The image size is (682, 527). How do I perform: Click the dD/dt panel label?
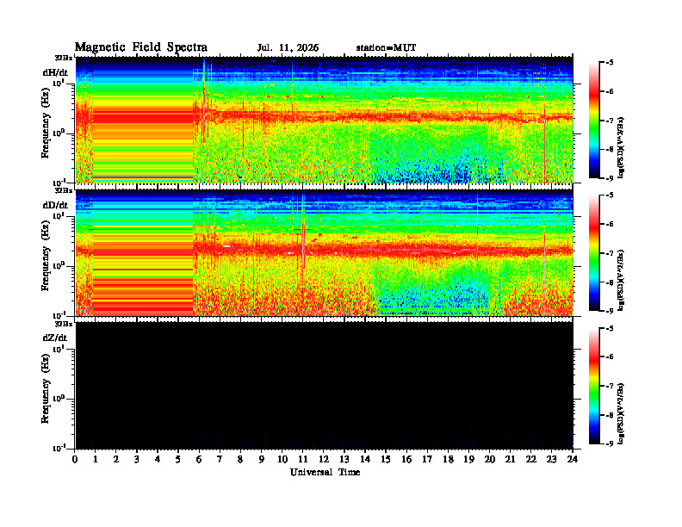click(x=55, y=205)
